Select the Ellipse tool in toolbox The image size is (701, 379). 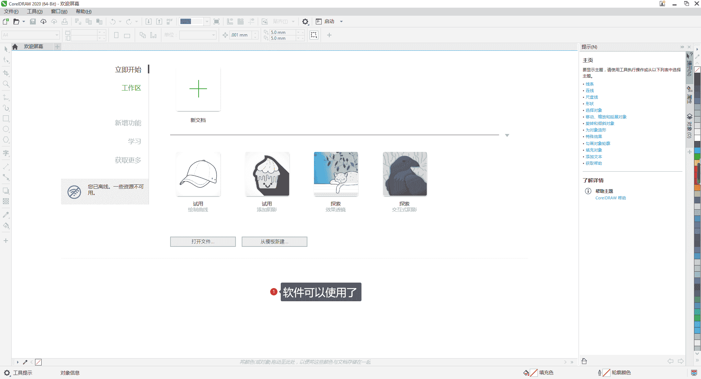click(6, 129)
